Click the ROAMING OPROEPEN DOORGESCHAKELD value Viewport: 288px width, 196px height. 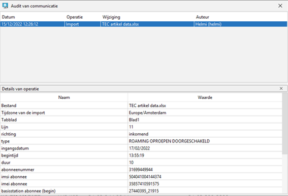169,141
